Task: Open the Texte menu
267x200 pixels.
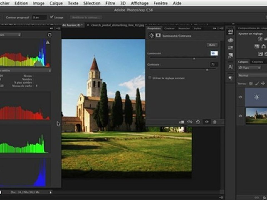Action: (x=73, y=3)
